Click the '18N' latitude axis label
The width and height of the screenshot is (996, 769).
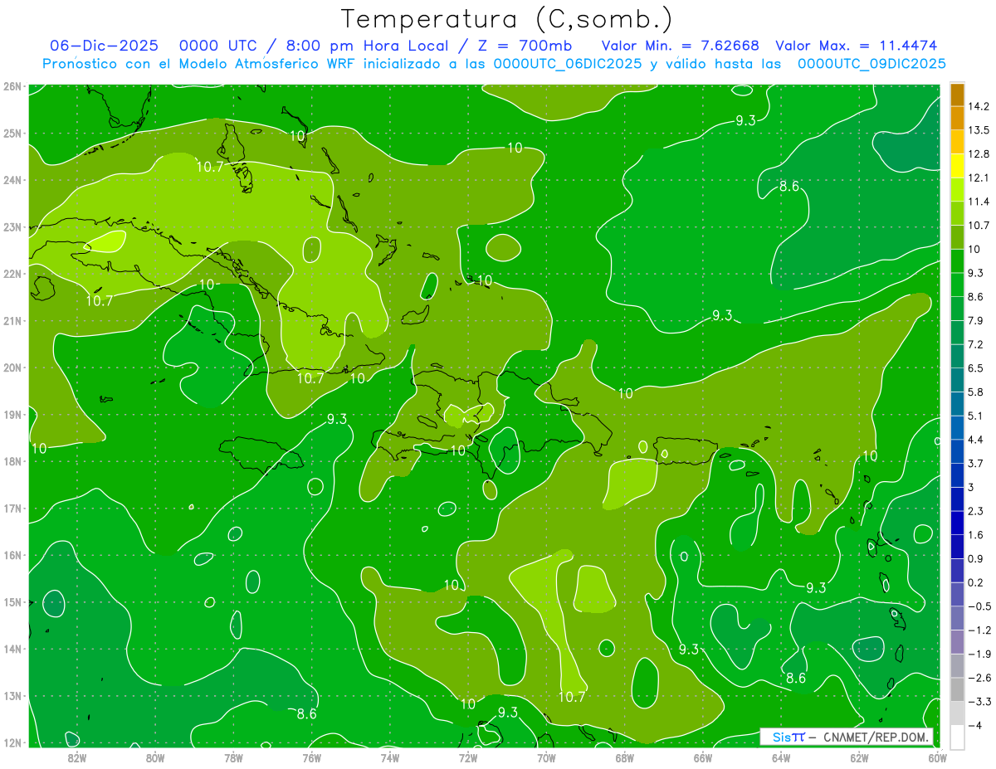coord(12,461)
